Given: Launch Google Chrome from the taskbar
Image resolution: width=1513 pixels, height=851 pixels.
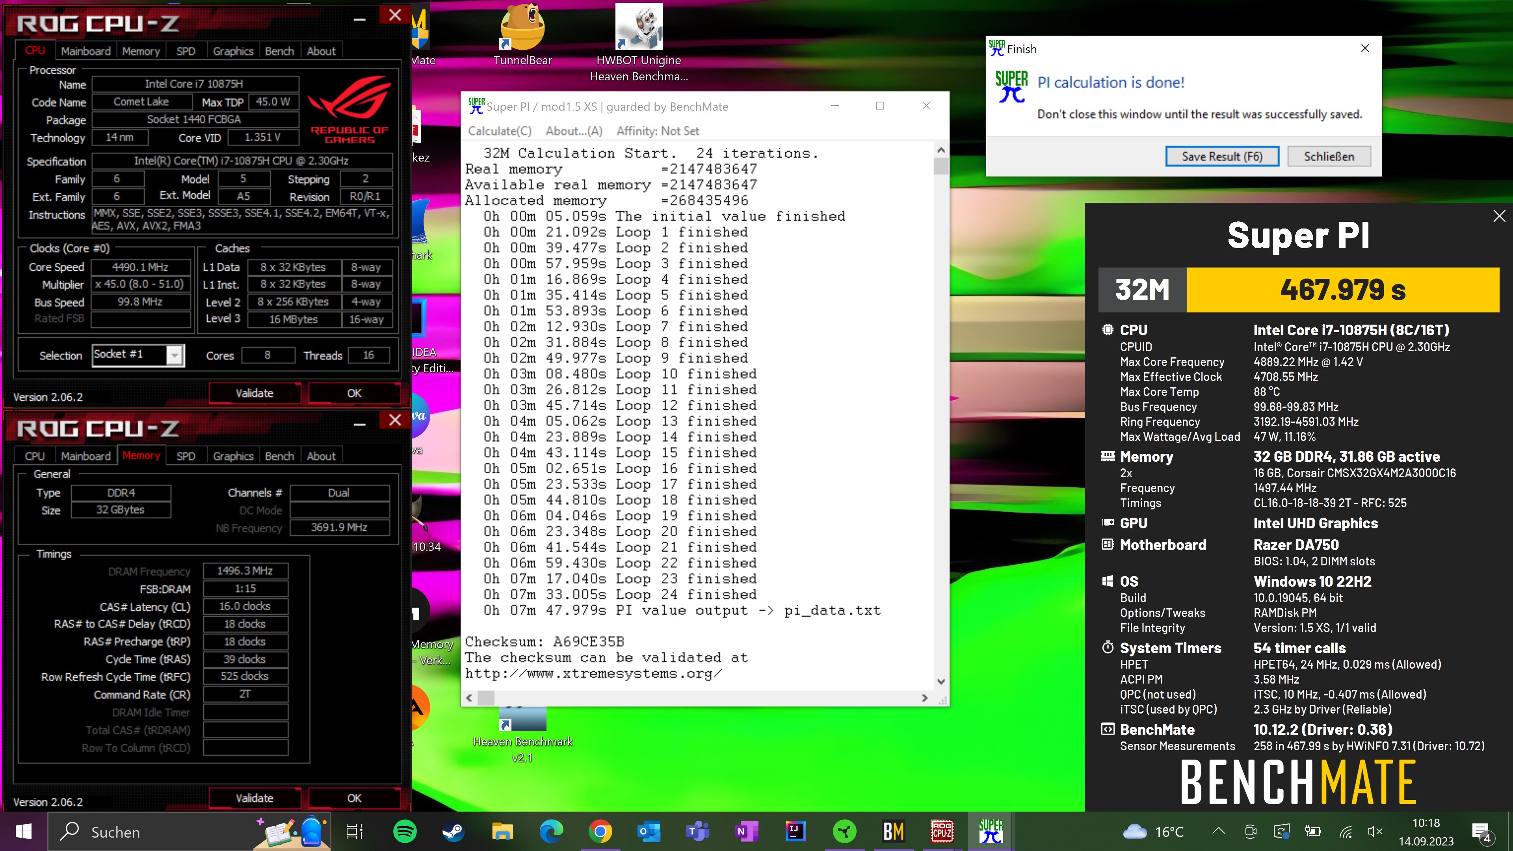Looking at the screenshot, I should pyautogui.click(x=600, y=832).
